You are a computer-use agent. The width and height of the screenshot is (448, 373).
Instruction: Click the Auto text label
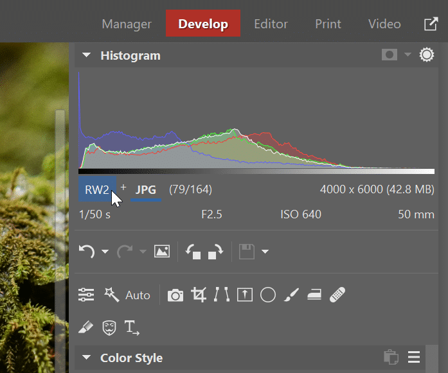pos(138,295)
